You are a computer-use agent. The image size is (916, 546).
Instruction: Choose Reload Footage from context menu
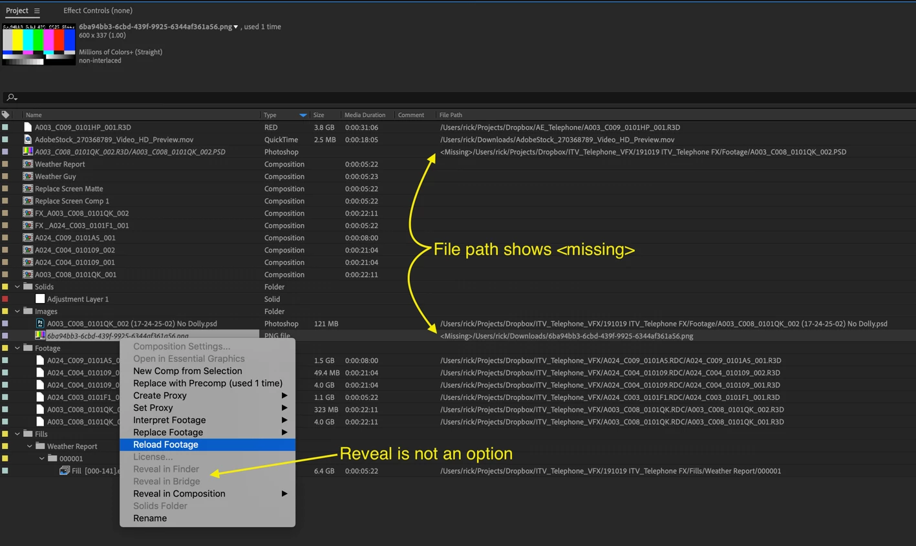click(208, 445)
